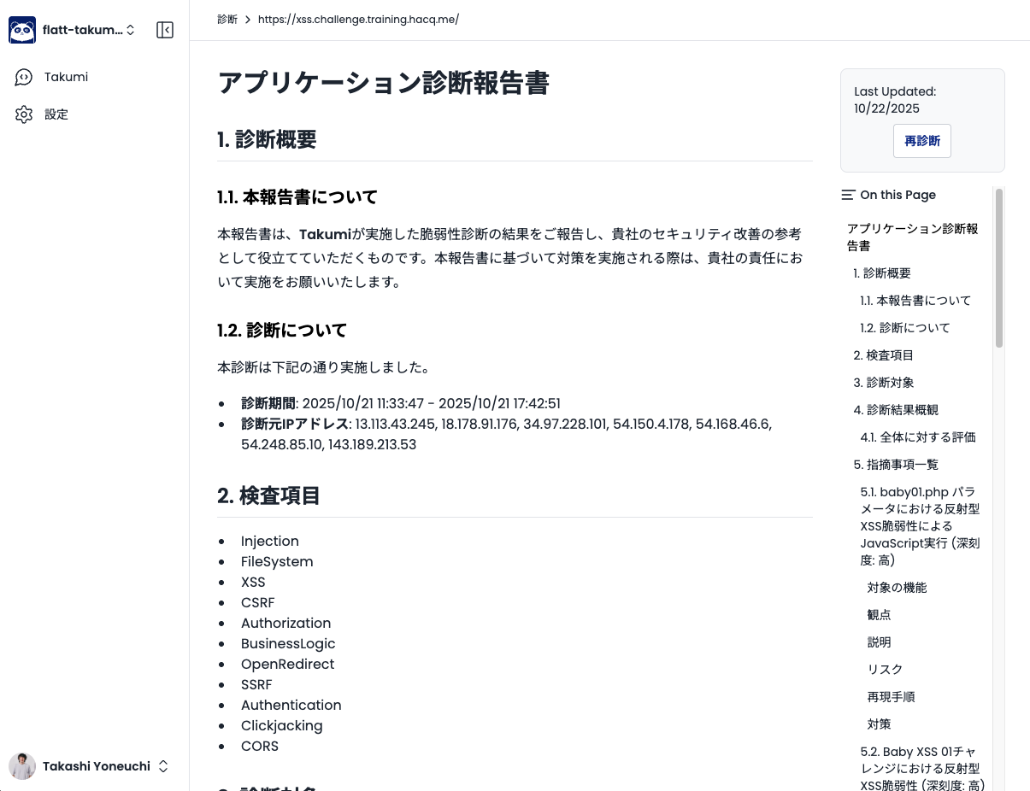Click the panda logo in the sidebar header
This screenshot has width=1030, height=791.
[22, 29]
